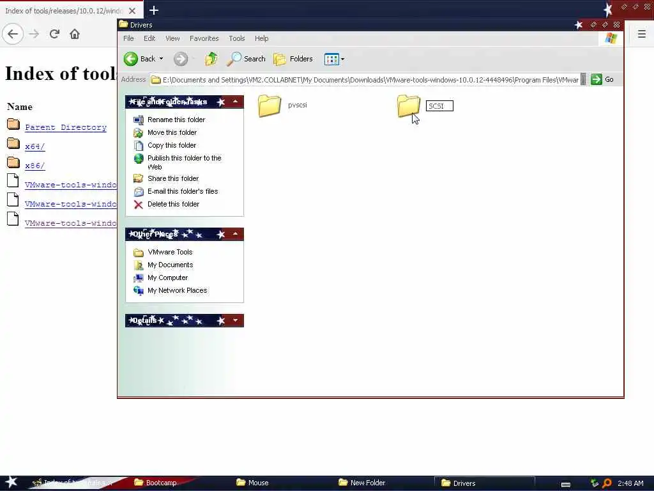
Task: Select the pvscsi folder
Action: (x=282, y=105)
